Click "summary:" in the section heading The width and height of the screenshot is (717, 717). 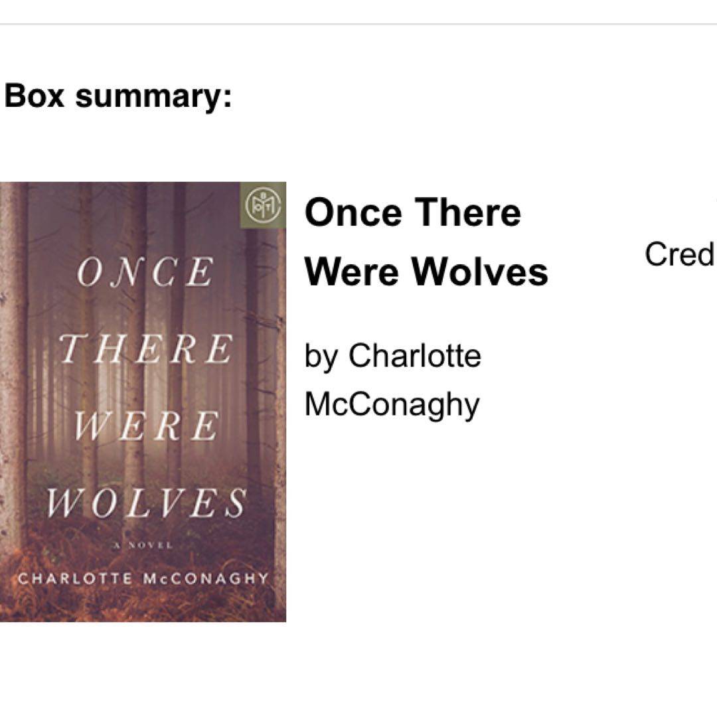(153, 96)
